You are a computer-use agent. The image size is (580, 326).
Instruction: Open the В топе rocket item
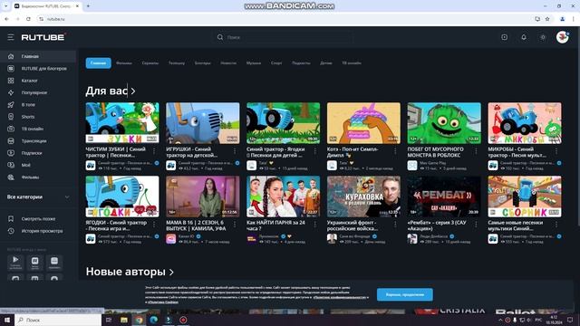pos(38,105)
